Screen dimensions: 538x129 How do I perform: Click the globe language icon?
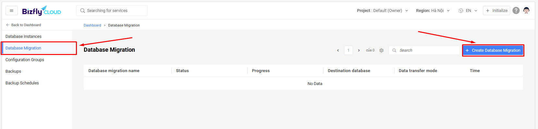click(x=461, y=11)
